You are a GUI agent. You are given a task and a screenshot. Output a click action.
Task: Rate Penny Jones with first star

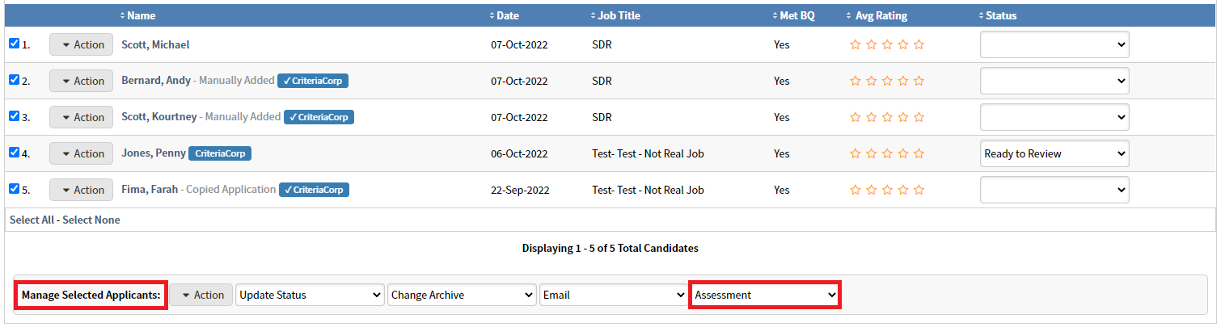tap(855, 153)
